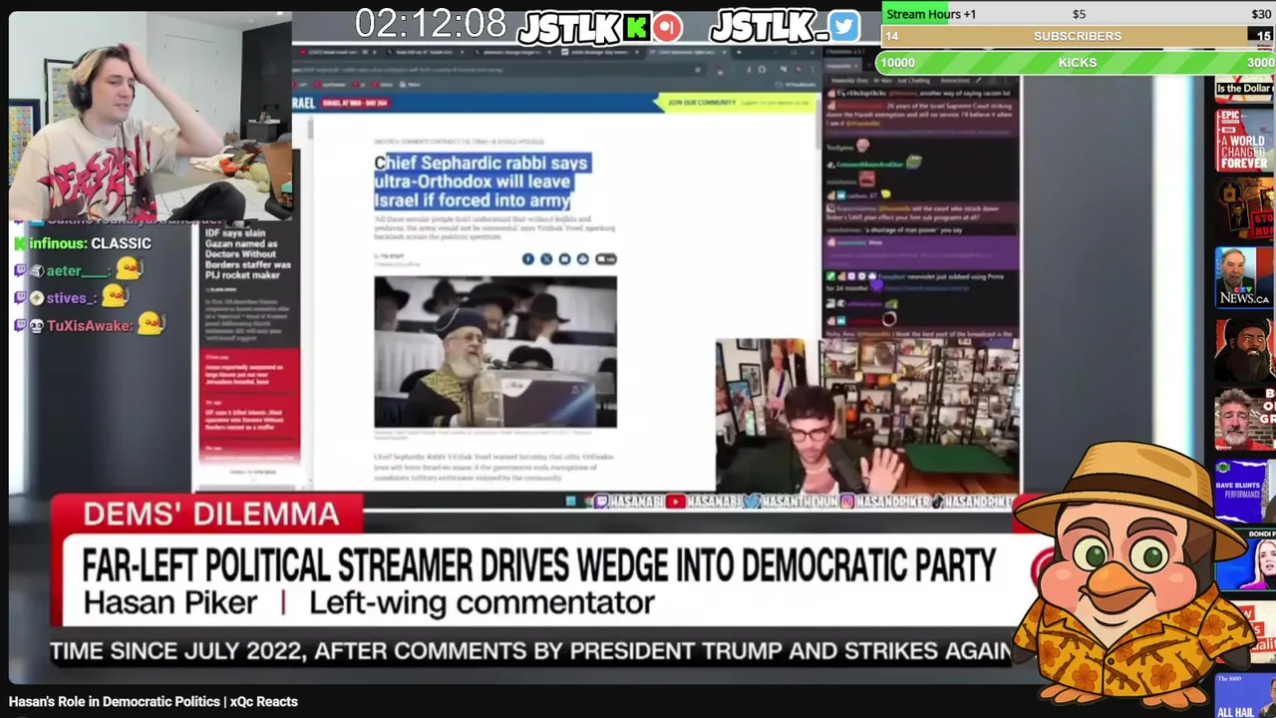Click the Subscribers goal progress bar
The height and width of the screenshot is (718, 1276).
tap(1078, 36)
